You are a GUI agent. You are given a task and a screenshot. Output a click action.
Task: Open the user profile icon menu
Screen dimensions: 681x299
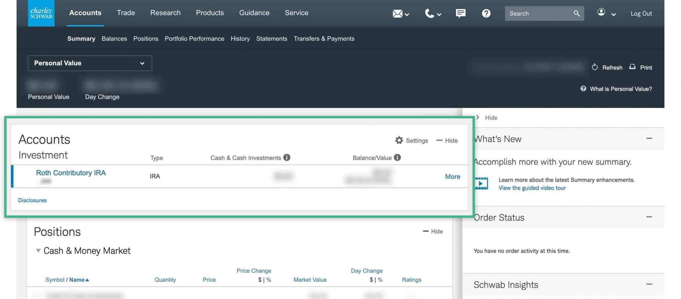coord(602,12)
